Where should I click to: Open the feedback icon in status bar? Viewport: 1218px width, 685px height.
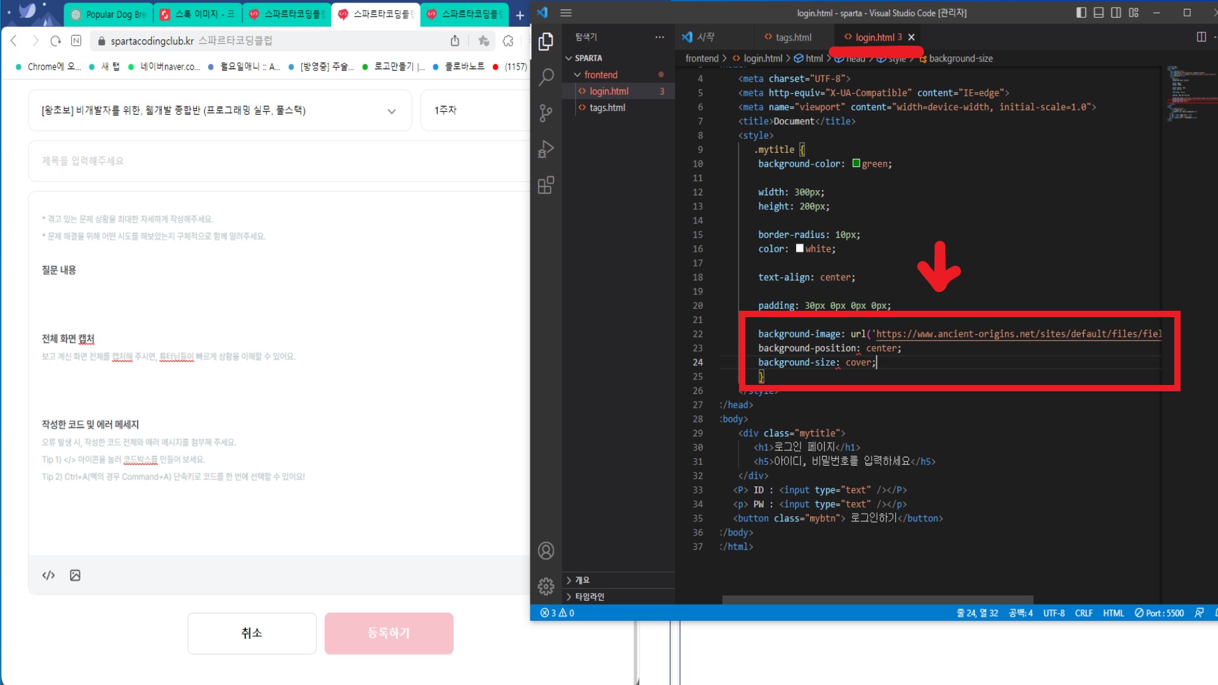click(x=1199, y=613)
